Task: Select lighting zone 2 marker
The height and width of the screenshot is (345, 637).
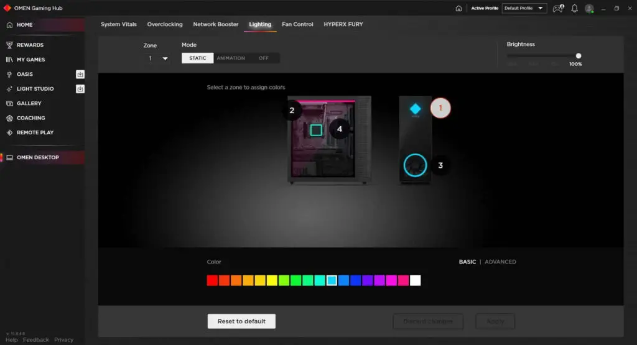Action: click(292, 111)
